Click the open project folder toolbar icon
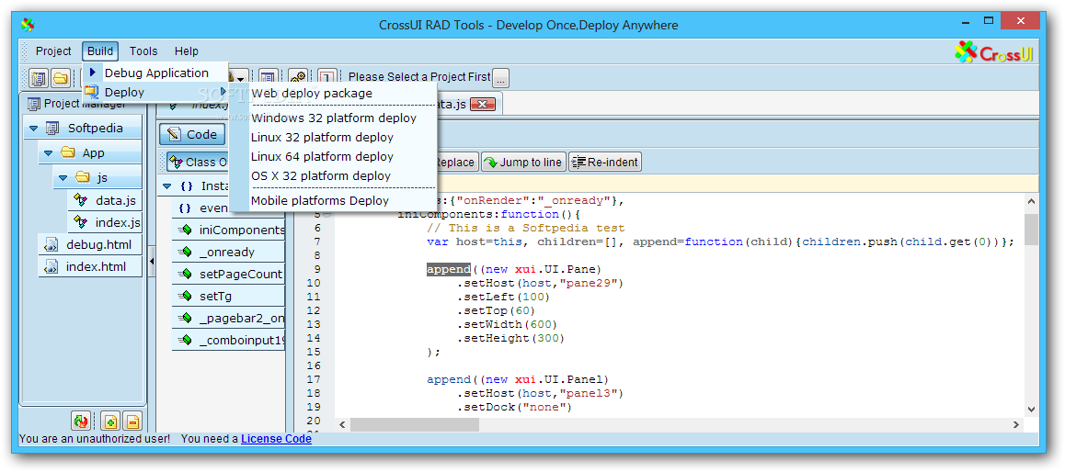Screen dimensions: 1065x472 pos(60,78)
